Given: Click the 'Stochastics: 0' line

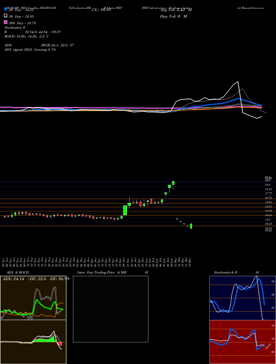Looking at the screenshot, I should coord(15,28).
